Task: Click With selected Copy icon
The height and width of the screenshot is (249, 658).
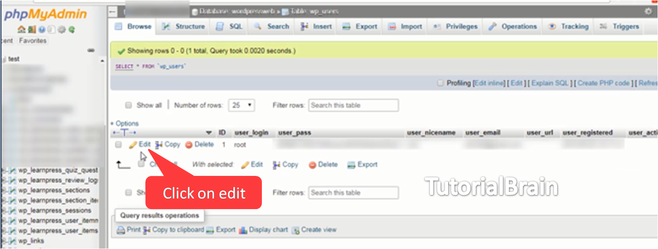Action: point(276,165)
